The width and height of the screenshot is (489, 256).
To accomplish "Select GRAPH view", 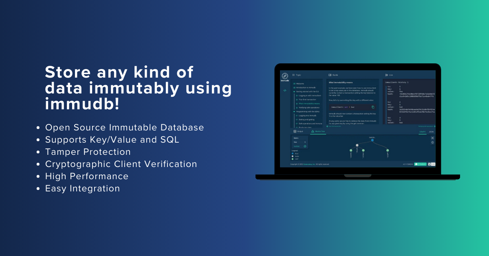I will click(x=422, y=132).
